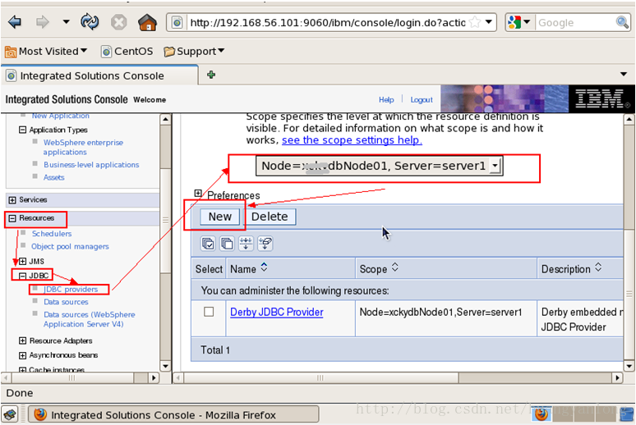This screenshot has width=636, height=425.
Task: Click the Deselect all items icon
Action: pyautogui.click(x=227, y=244)
